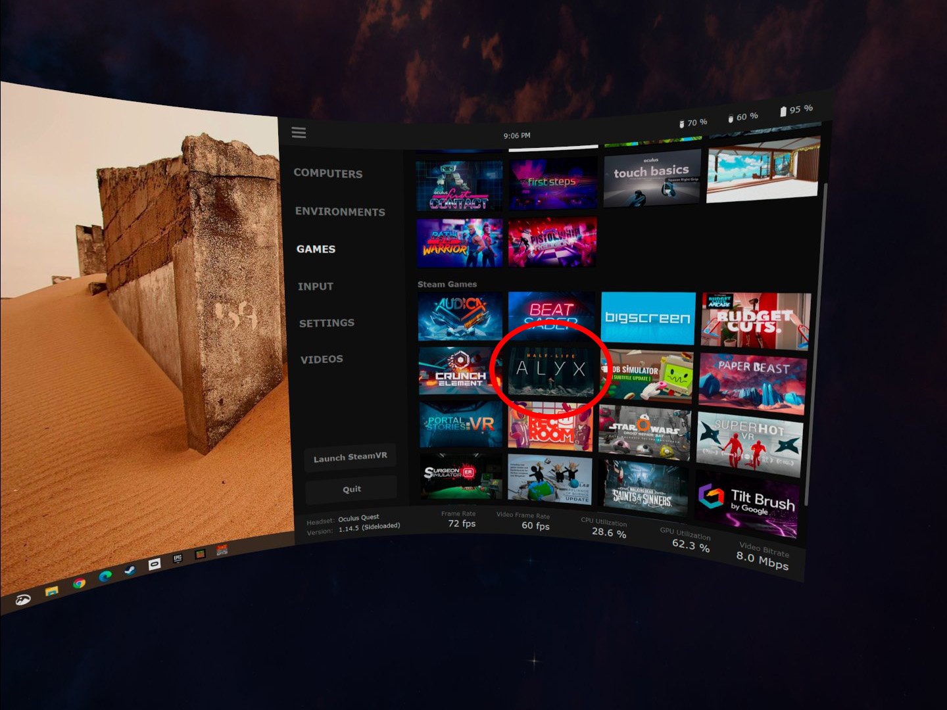Open the beach house room thumbnail

tap(764, 168)
